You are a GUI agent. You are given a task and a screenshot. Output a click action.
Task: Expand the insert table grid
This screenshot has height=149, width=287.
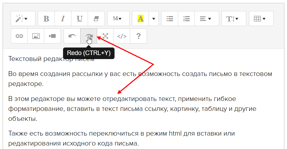[261, 19]
